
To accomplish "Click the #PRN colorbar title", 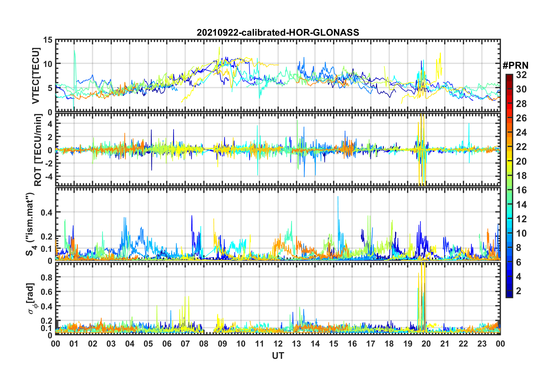I will pyautogui.click(x=515, y=66).
